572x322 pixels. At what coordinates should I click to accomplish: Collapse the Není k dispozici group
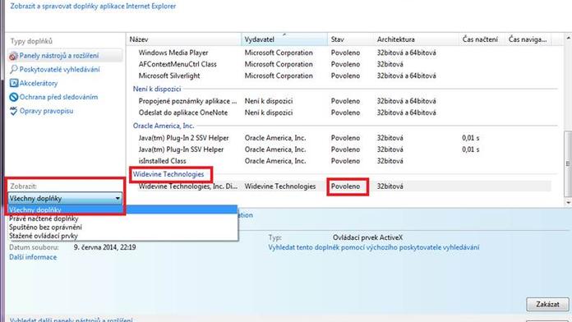pyautogui.click(x=157, y=89)
